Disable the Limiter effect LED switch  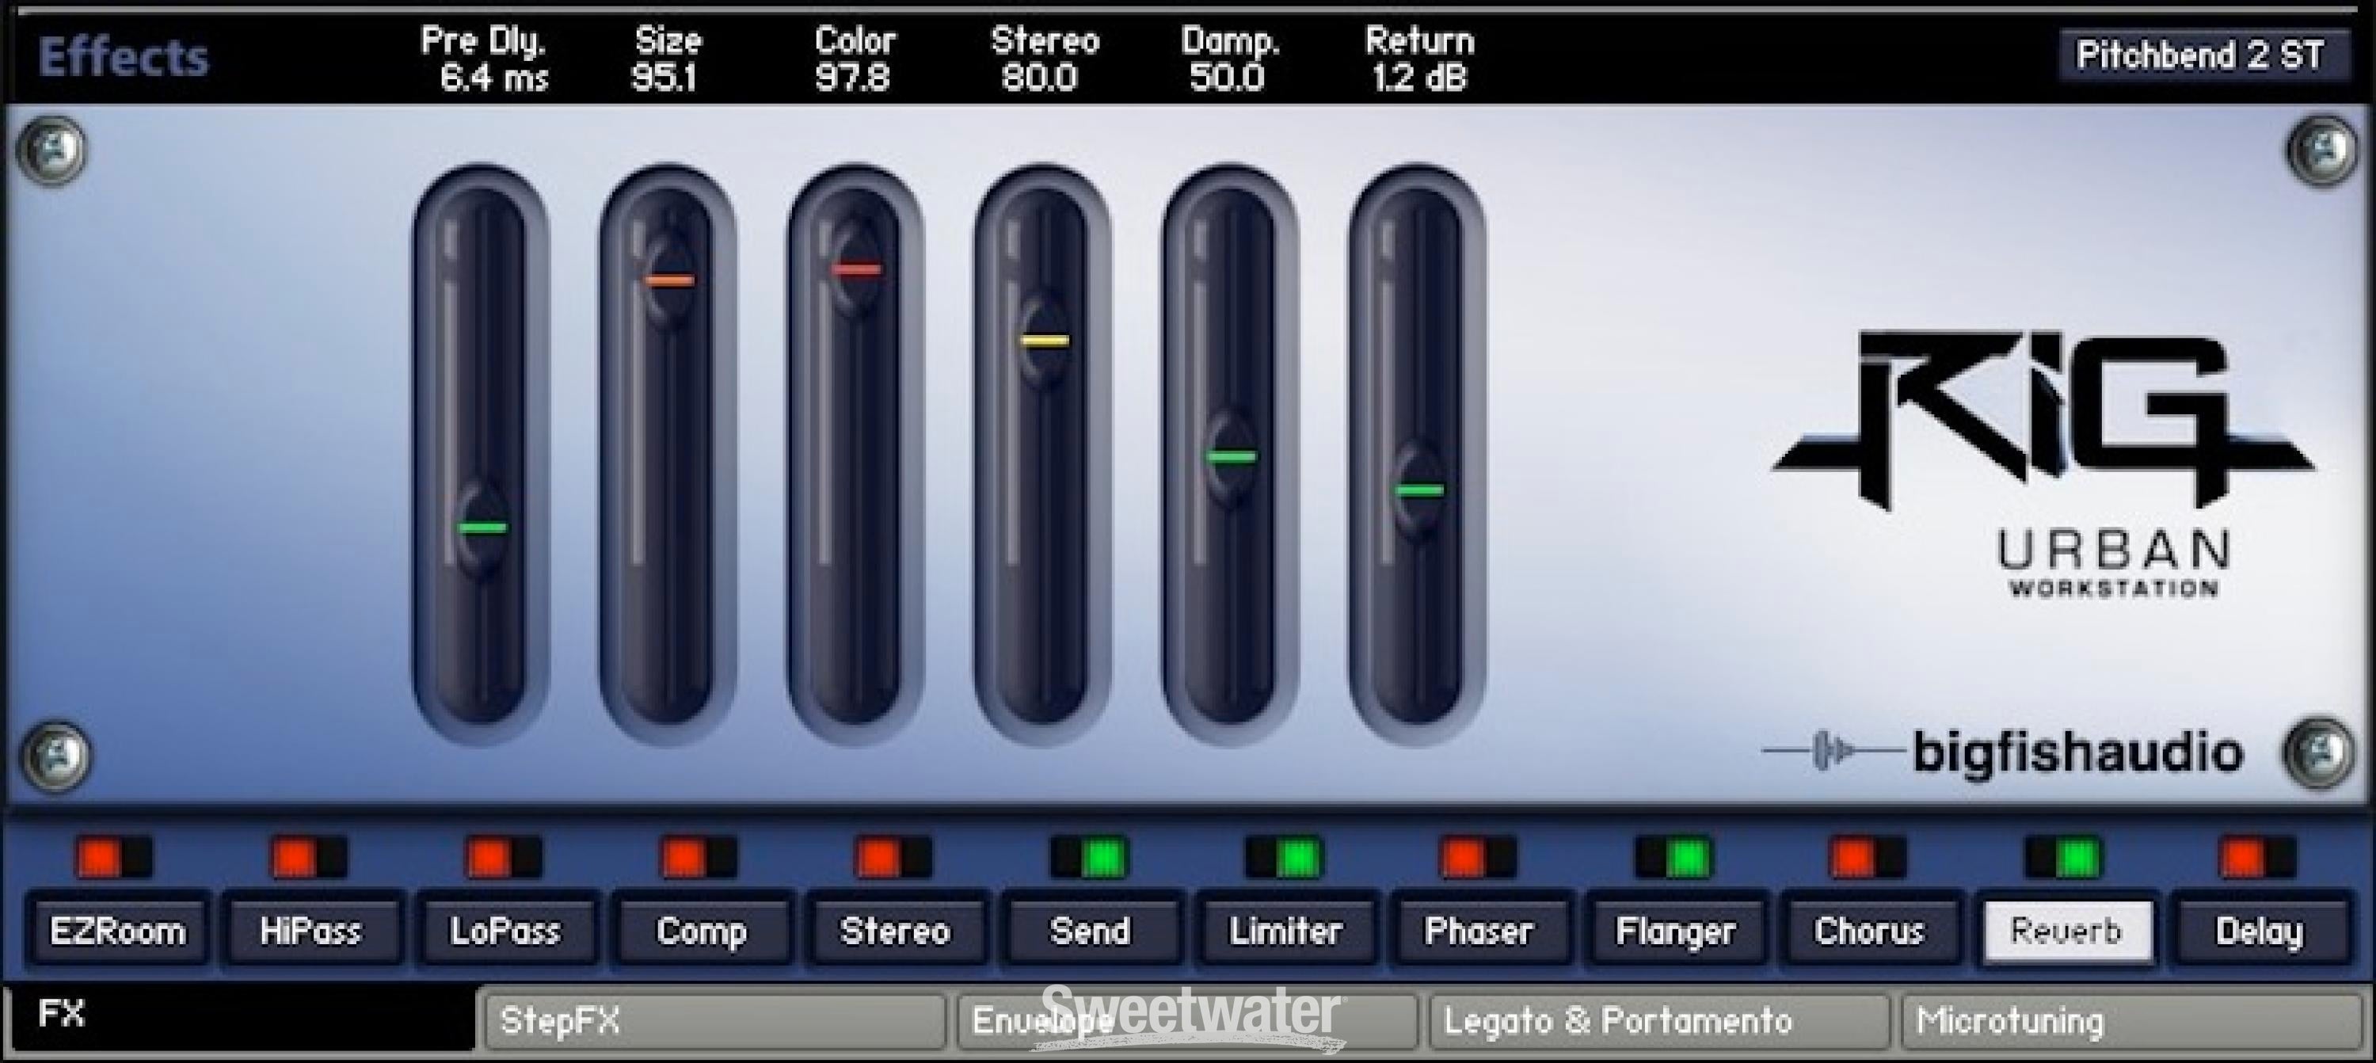click(x=1284, y=857)
